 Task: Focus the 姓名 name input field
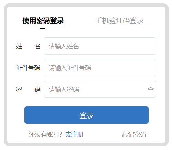[100, 46]
